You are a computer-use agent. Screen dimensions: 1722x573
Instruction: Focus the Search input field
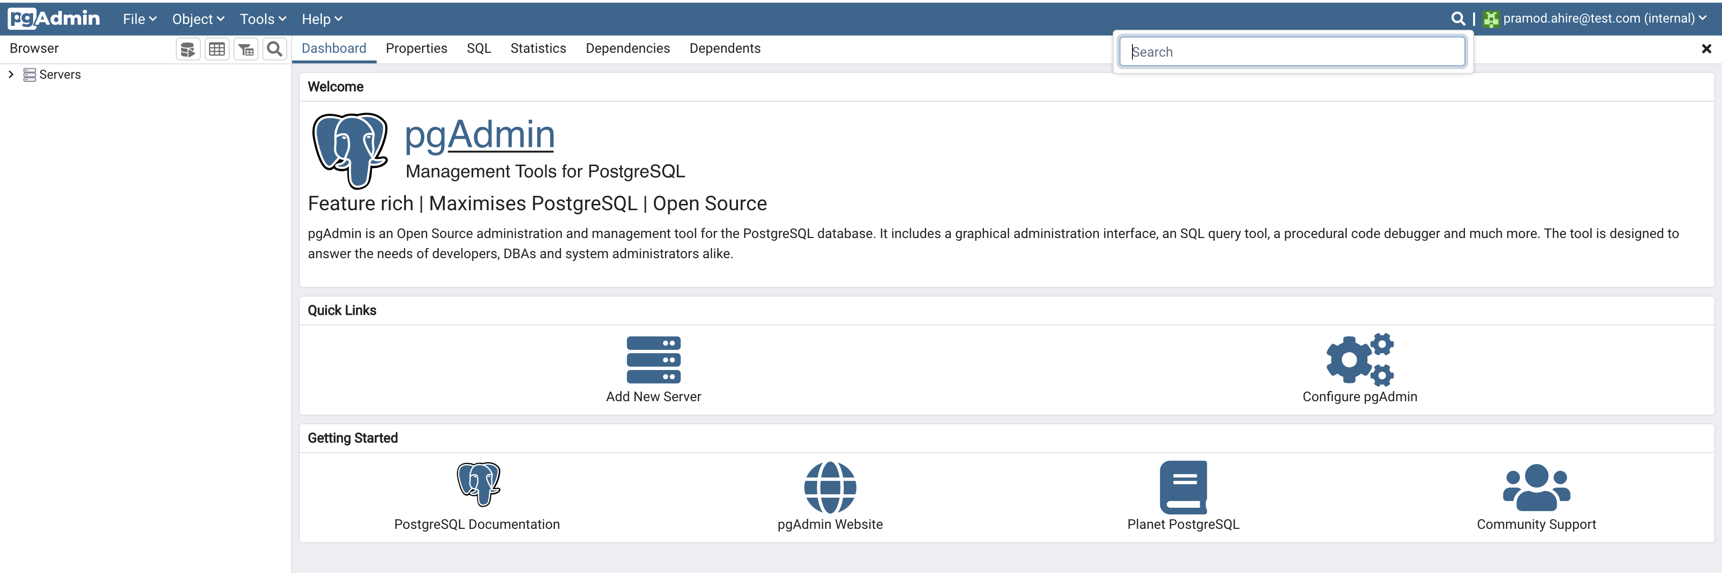(x=1291, y=51)
